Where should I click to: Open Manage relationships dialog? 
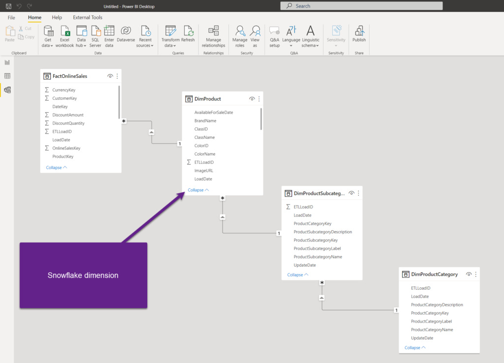[214, 36]
